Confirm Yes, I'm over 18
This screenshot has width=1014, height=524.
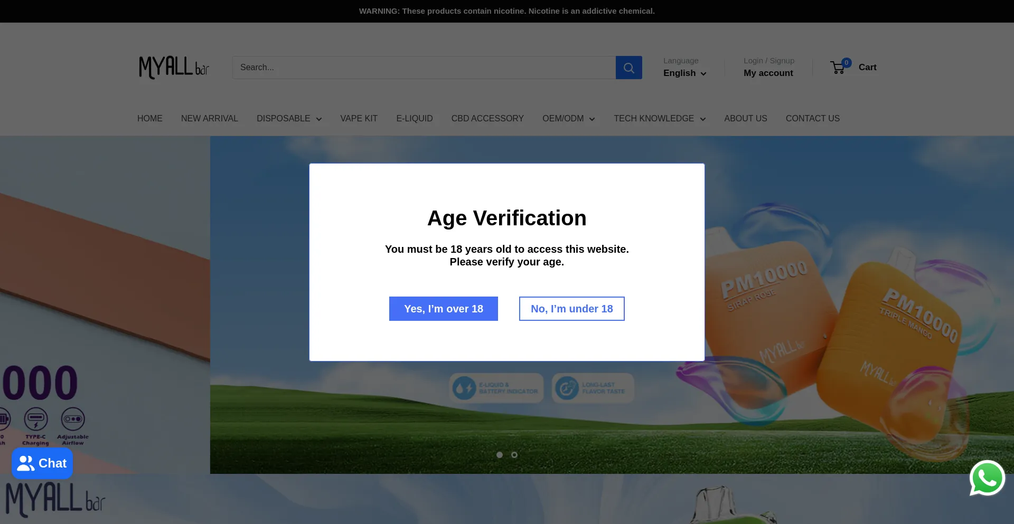444,309
